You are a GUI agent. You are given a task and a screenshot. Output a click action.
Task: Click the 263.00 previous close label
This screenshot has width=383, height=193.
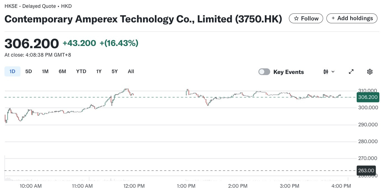click(366, 171)
